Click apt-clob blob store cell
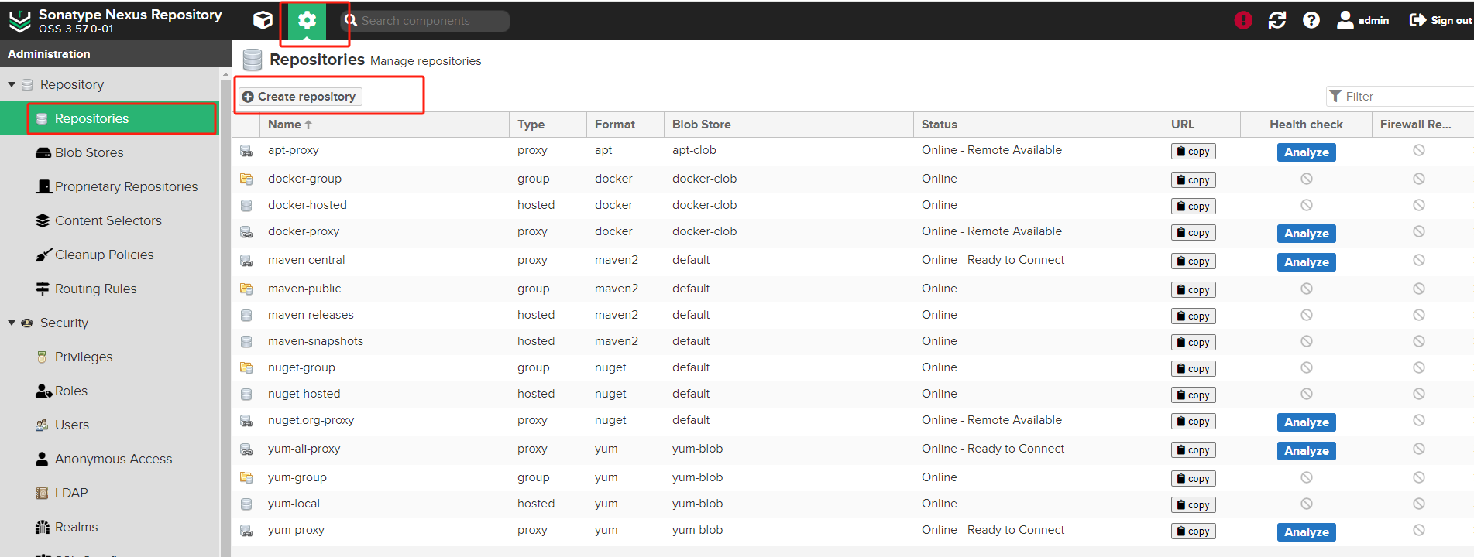The image size is (1474, 557). pyautogui.click(x=694, y=150)
